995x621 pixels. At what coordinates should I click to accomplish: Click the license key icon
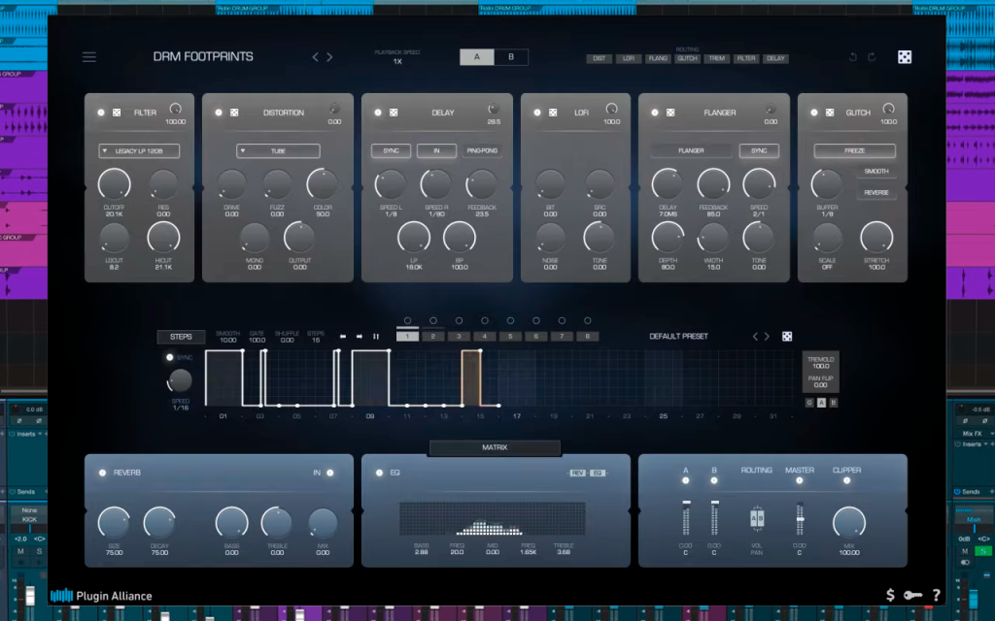[913, 595]
